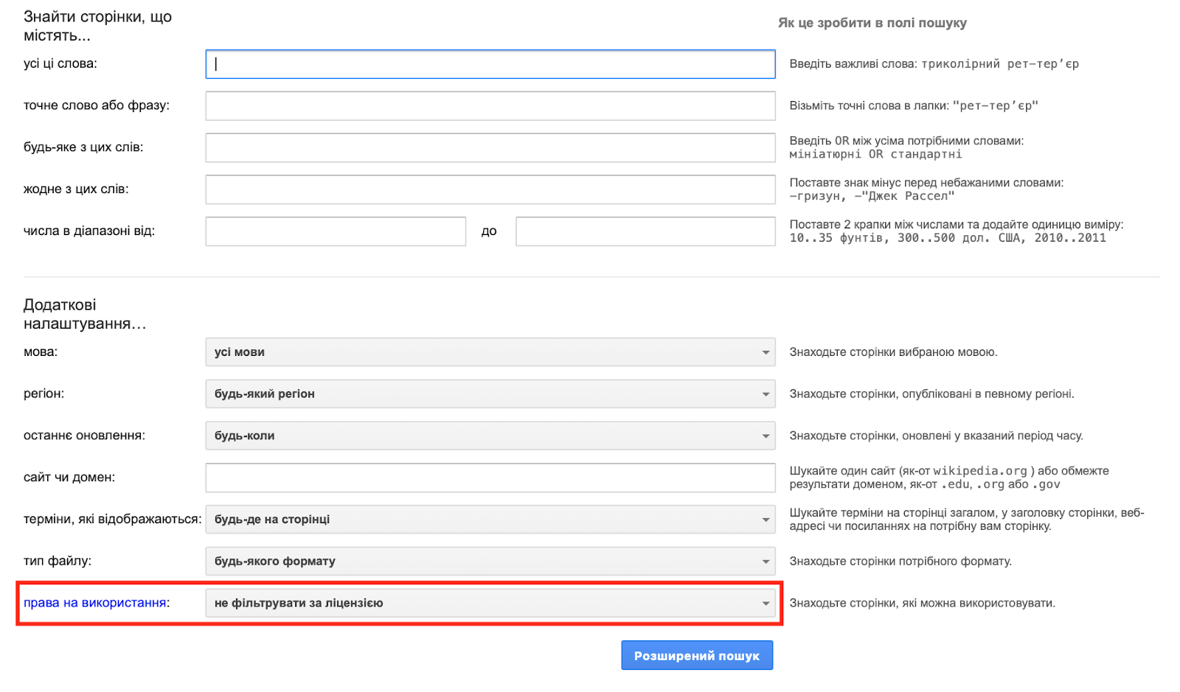The height and width of the screenshot is (692, 1180).
Task: Follow the 'права на використання' link
Action: pos(94,603)
